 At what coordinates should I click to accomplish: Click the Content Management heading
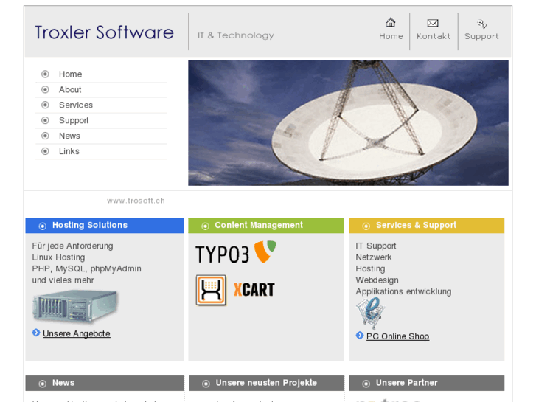[x=259, y=225]
